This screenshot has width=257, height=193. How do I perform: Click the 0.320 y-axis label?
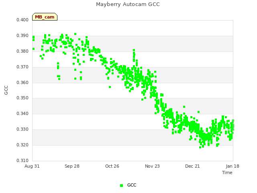(22, 145)
